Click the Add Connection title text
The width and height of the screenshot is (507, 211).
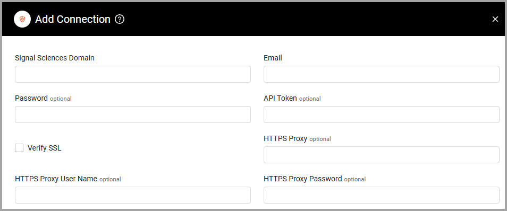73,20
